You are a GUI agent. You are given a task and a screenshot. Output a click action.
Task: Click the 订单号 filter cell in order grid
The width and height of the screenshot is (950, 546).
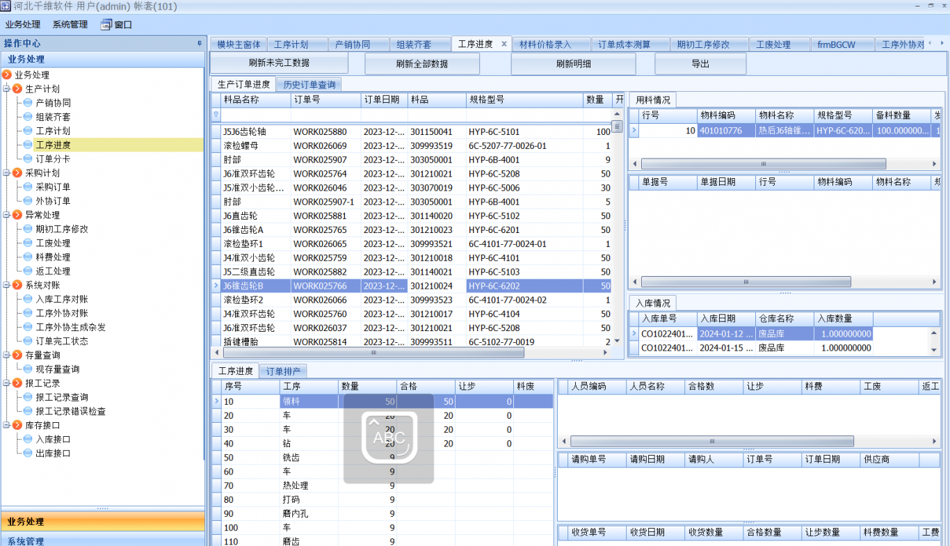325,115
